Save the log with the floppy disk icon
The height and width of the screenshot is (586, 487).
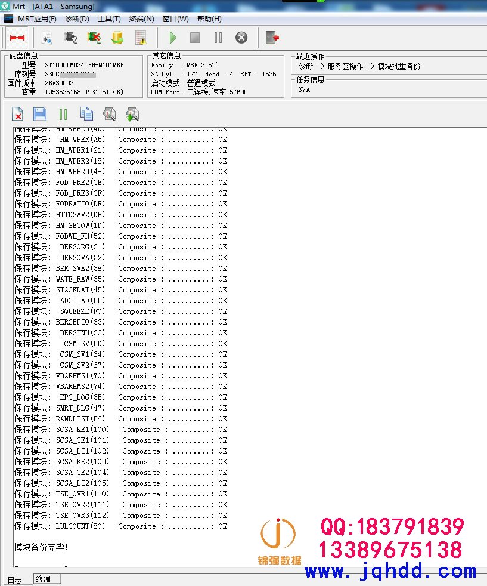coord(39,114)
